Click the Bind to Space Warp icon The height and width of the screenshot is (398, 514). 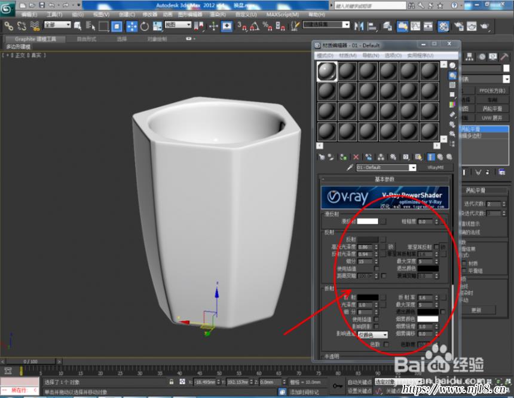35,26
